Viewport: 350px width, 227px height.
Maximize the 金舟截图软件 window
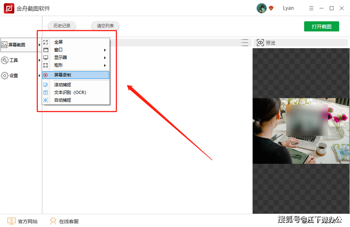[332, 8]
